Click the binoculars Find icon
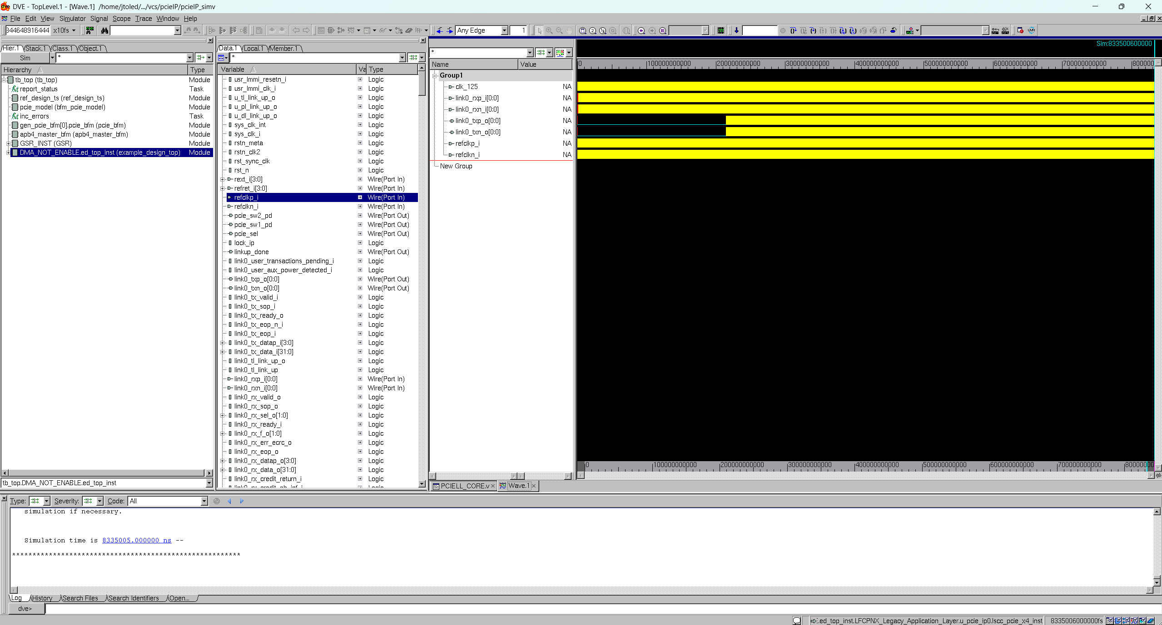Screen dimensions: 1162x625 tap(104, 30)
